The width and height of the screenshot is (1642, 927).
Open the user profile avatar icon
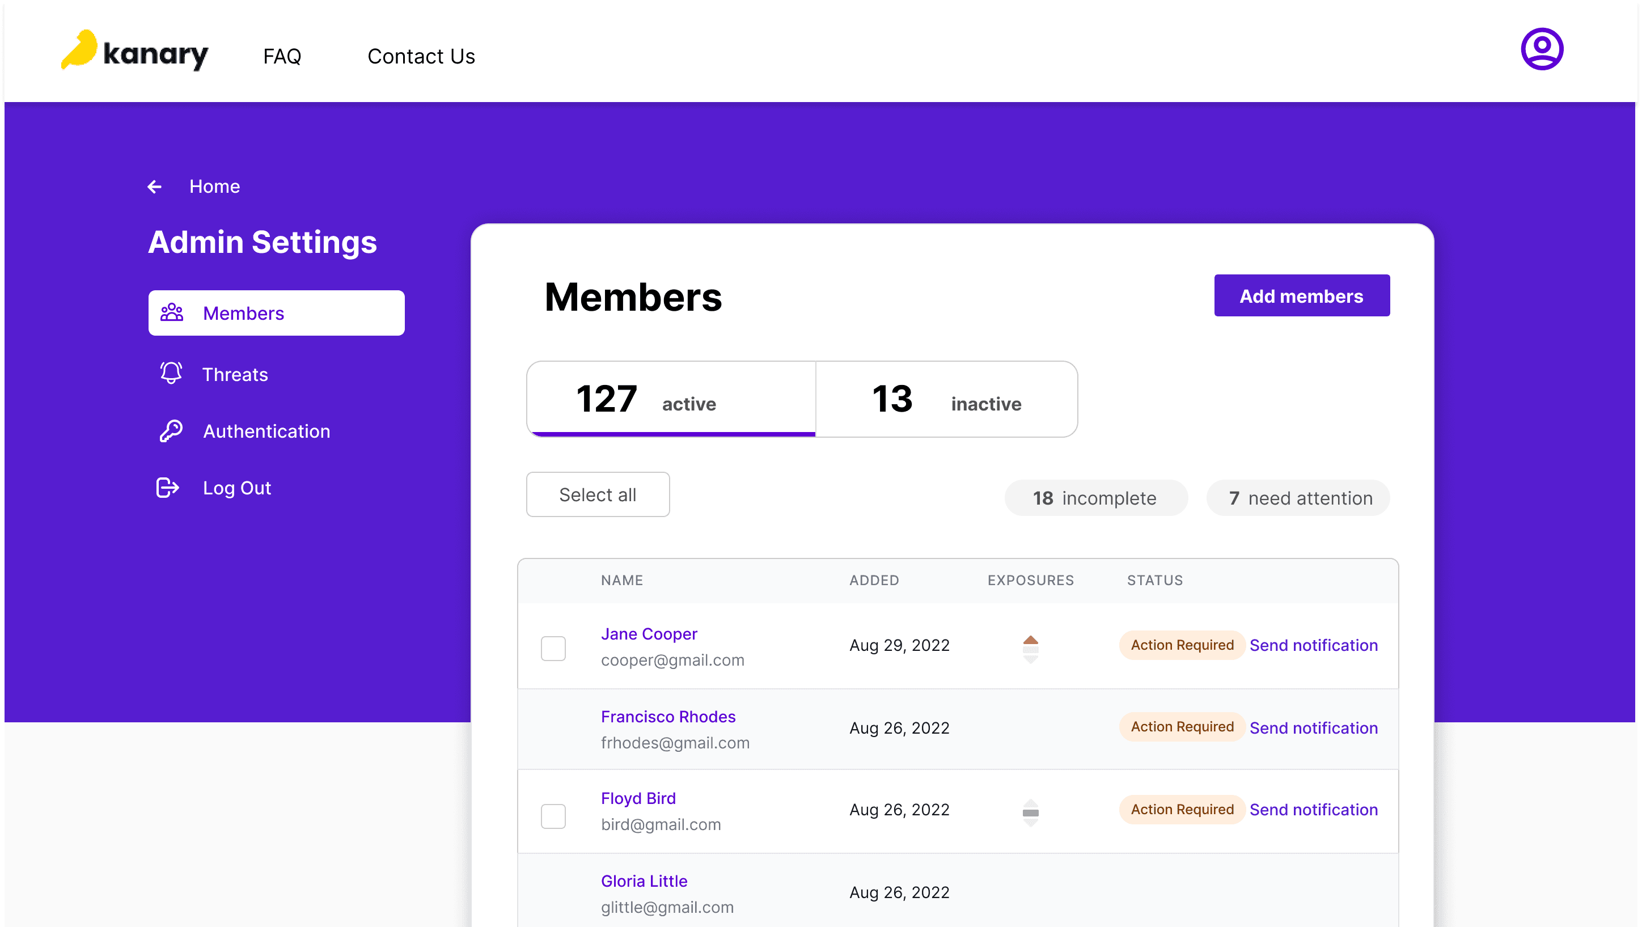pyautogui.click(x=1541, y=49)
